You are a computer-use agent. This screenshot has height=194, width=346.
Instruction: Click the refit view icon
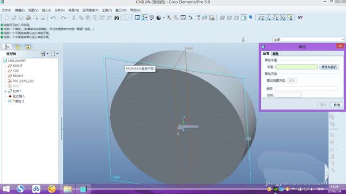(183, 18)
